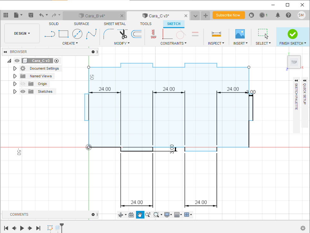This screenshot has width=310, height=233.
Task: Click the Look At tool
Action: (x=131, y=215)
